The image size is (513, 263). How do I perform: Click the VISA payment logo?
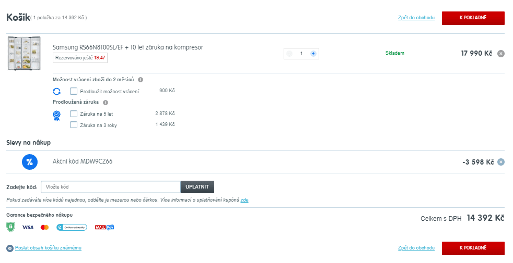tap(28, 228)
